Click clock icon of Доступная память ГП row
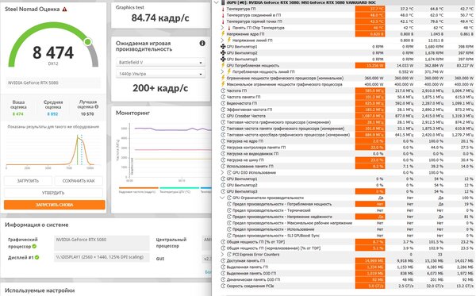The height and width of the screenshot is (296, 476). pos(223,260)
